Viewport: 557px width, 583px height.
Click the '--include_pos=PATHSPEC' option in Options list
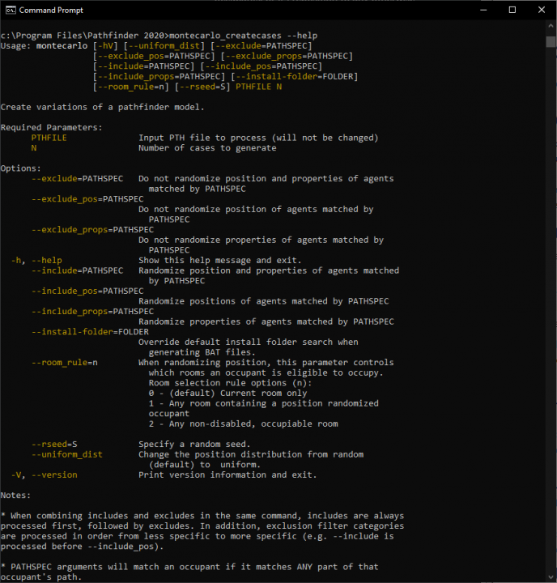[87, 291]
